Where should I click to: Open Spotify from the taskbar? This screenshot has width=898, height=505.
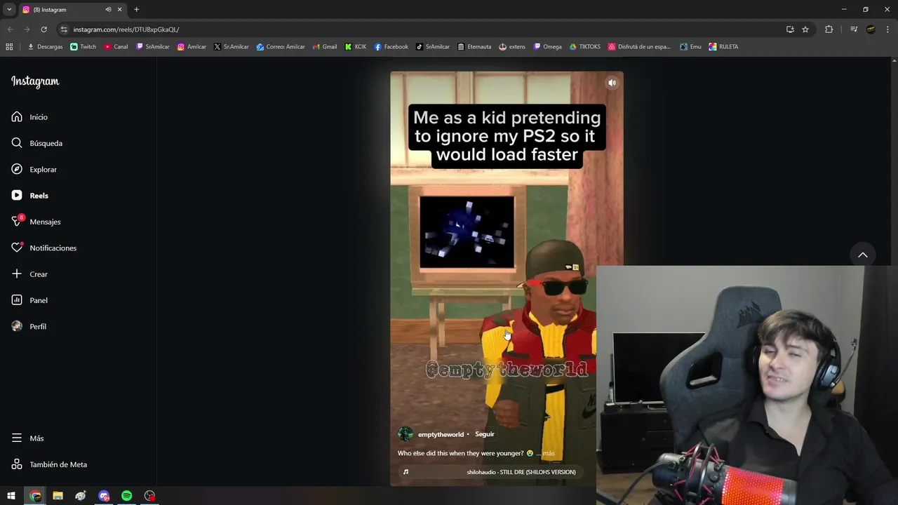coord(127,496)
